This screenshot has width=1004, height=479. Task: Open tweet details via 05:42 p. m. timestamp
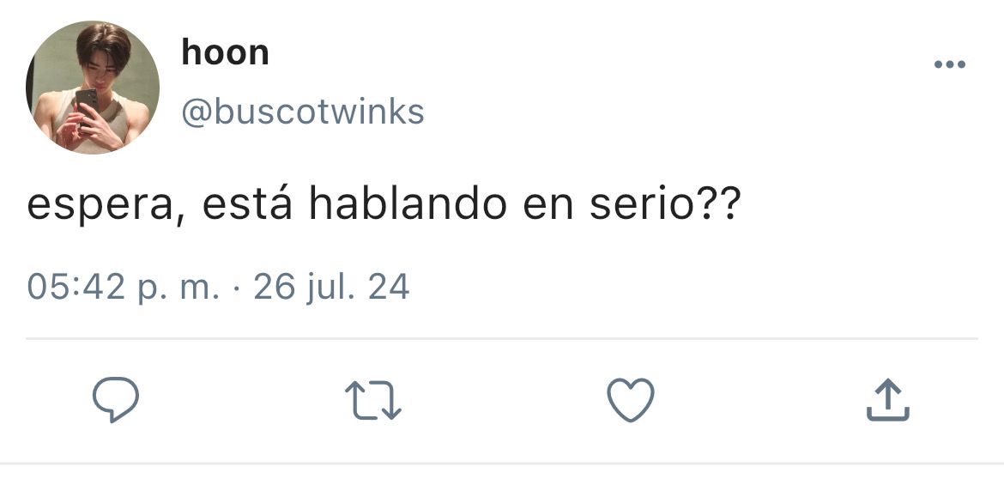click(x=123, y=287)
